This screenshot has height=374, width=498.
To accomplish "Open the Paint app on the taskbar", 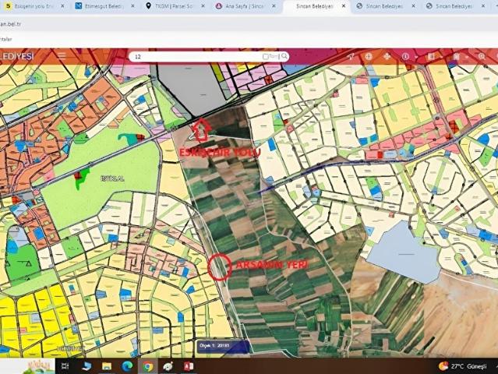I will tap(168, 366).
